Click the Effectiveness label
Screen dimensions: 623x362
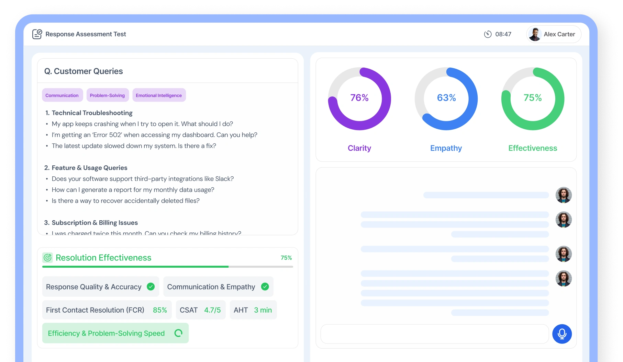pyautogui.click(x=533, y=148)
